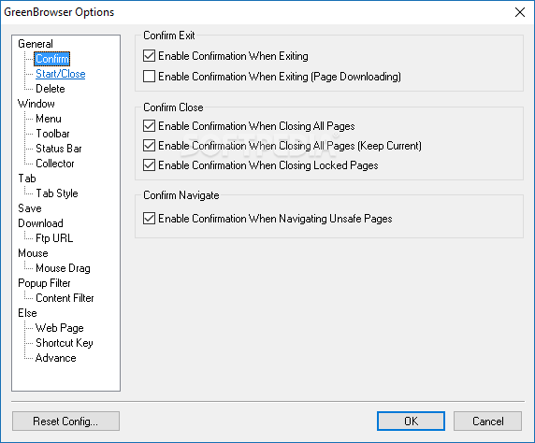Open the Mouse Drag settings page
This screenshot has width=535, height=443.
coord(63,268)
